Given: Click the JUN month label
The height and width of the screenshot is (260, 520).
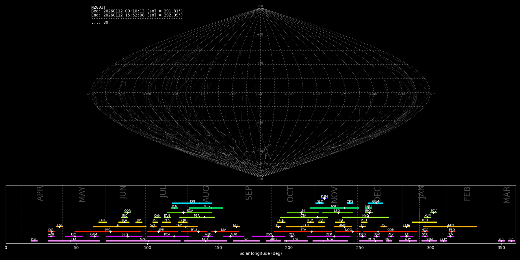Looking at the screenshot, I should 123,192.
